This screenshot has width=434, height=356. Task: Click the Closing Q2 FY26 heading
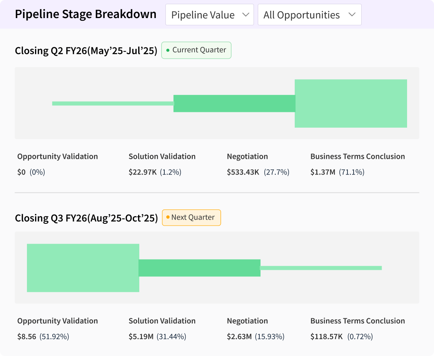pyautogui.click(x=86, y=51)
